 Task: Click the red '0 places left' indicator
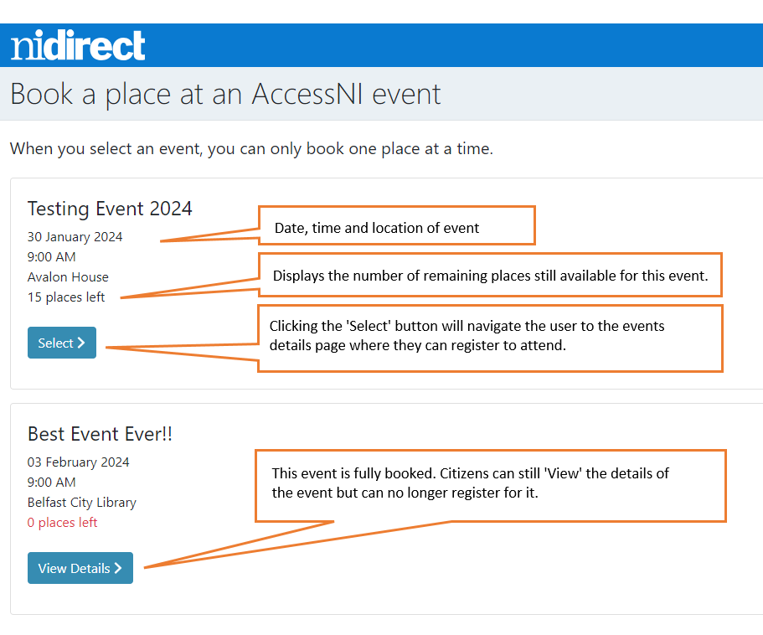click(62, 522)
